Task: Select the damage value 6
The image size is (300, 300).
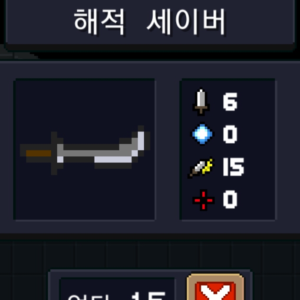Action: click(x=230, y=102)
